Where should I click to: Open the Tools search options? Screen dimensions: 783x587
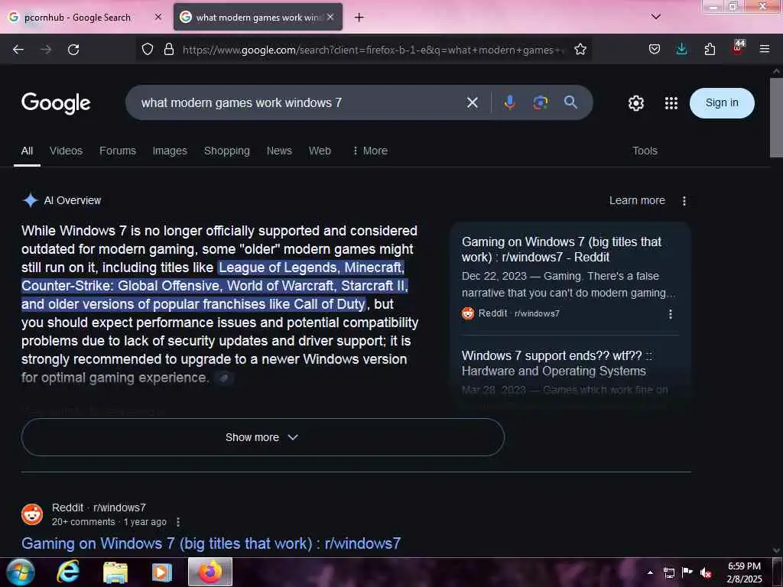[x=645, y=151]
